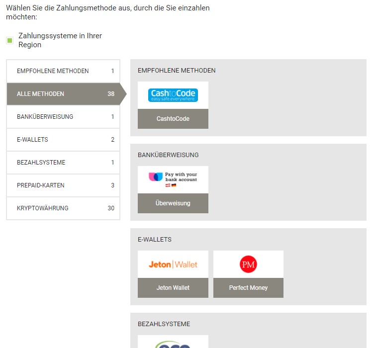Click the Pay with your bank account logo
This screenshot has height=348, width=373.
click(173, 179)
